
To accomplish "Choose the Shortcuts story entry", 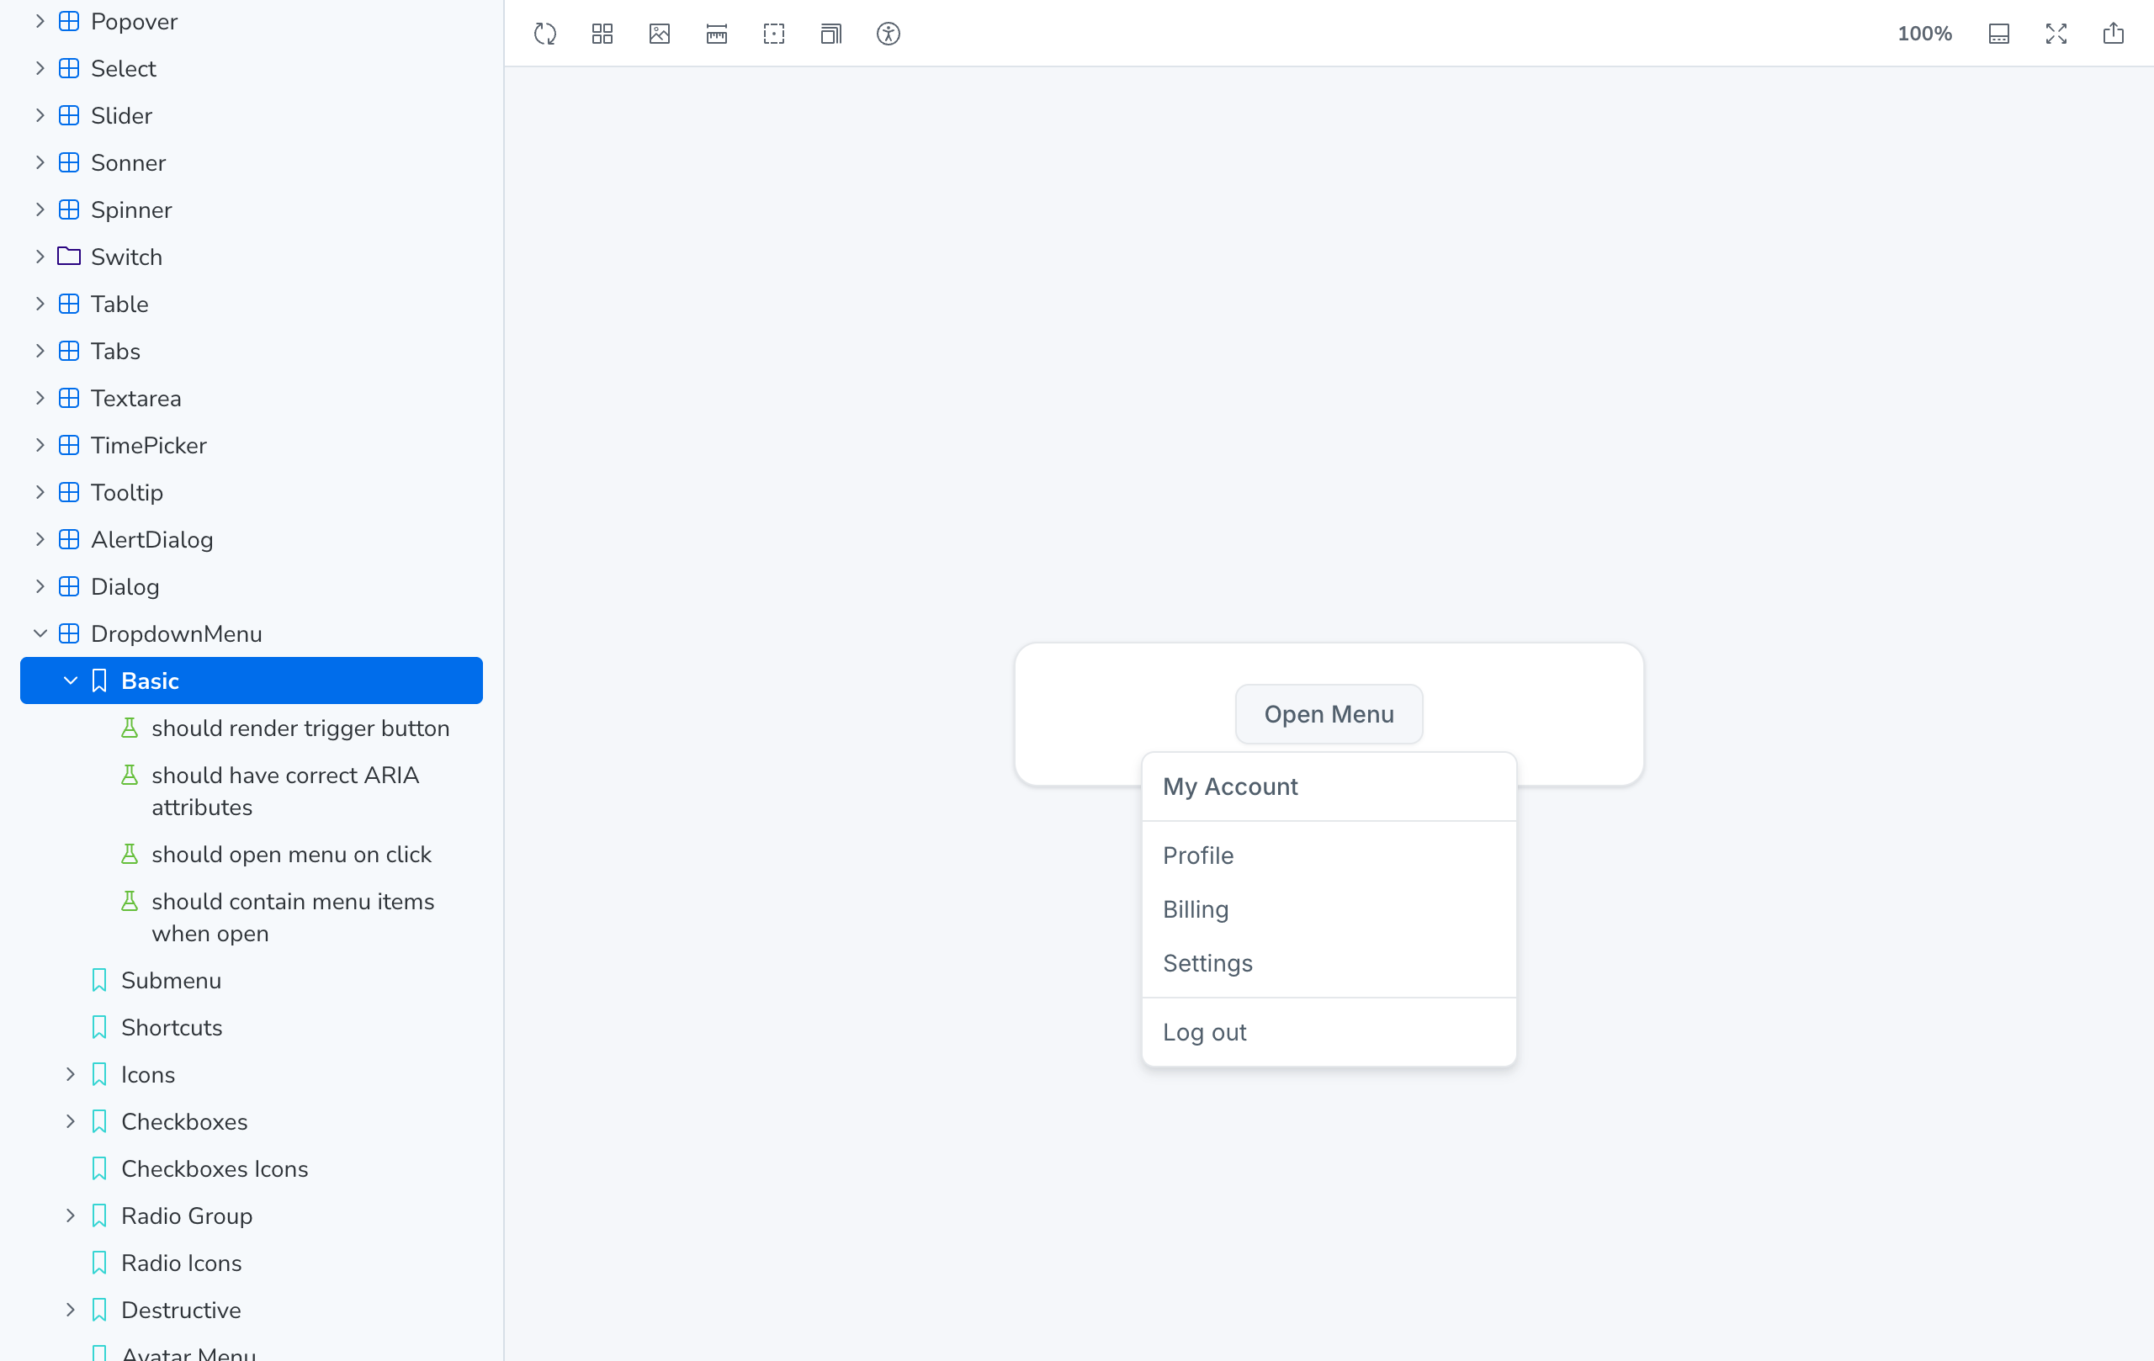I will 172,1027.
